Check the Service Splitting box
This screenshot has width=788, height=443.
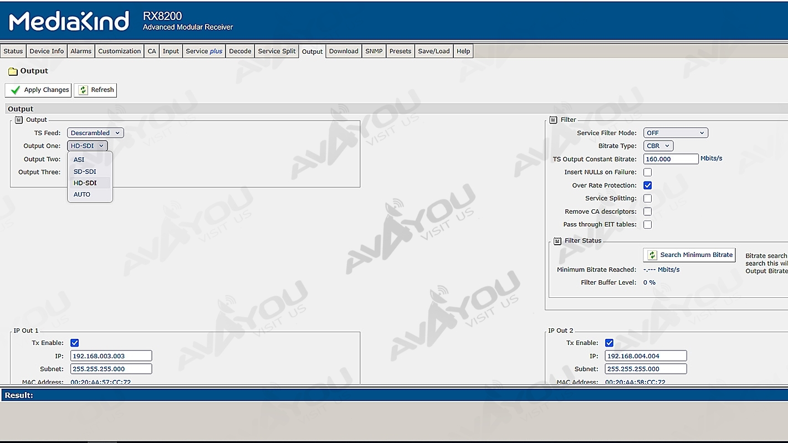647,198
